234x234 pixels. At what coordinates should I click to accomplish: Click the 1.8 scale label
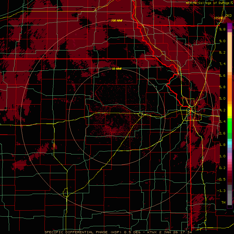point(222,145)
